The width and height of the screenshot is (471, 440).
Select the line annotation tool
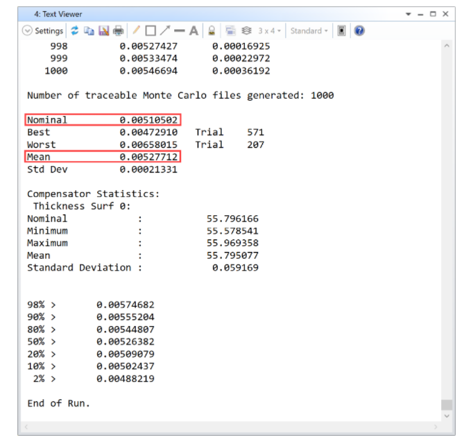[180, 31]
